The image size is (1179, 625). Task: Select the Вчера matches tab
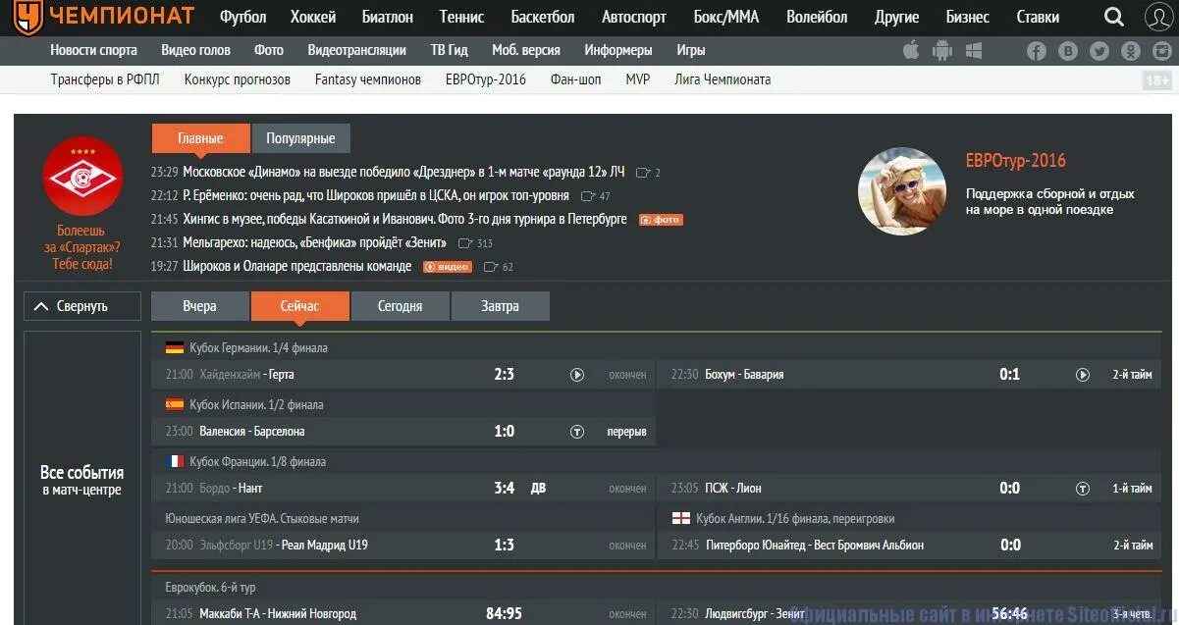pos(200,306)
